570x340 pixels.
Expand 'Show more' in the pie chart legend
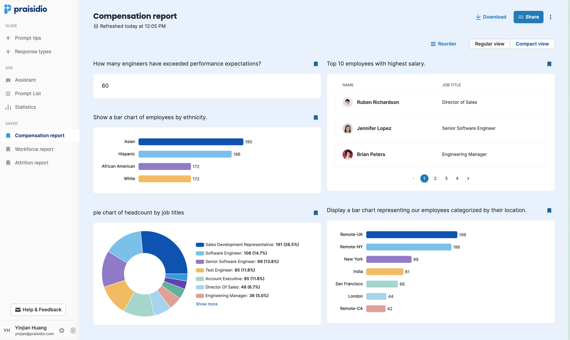pos(206,304)
